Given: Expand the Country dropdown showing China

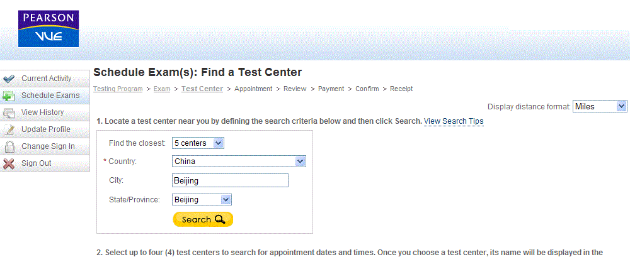Looking at the screenshot, I should pos(239,161).
